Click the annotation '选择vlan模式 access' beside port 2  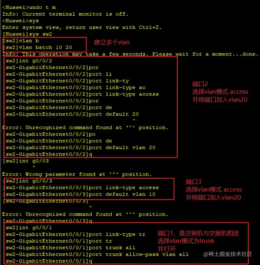pyautogui.click(x=220, y=92)
